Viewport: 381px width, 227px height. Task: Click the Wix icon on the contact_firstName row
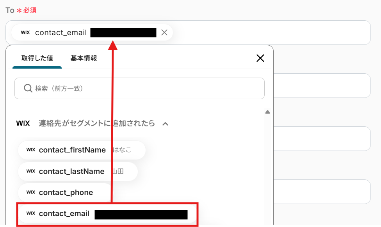(x=31, y=150)
